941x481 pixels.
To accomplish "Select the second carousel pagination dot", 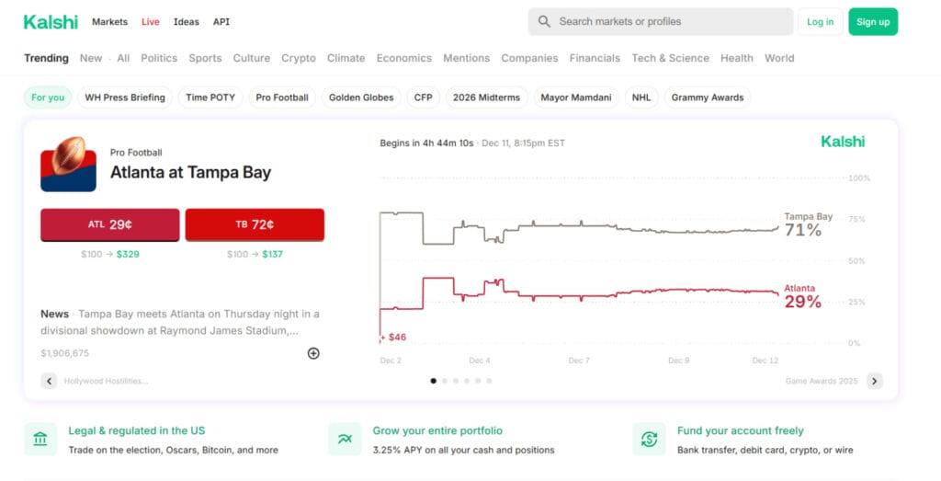I will pyautogui.click(x=445, y=381).
